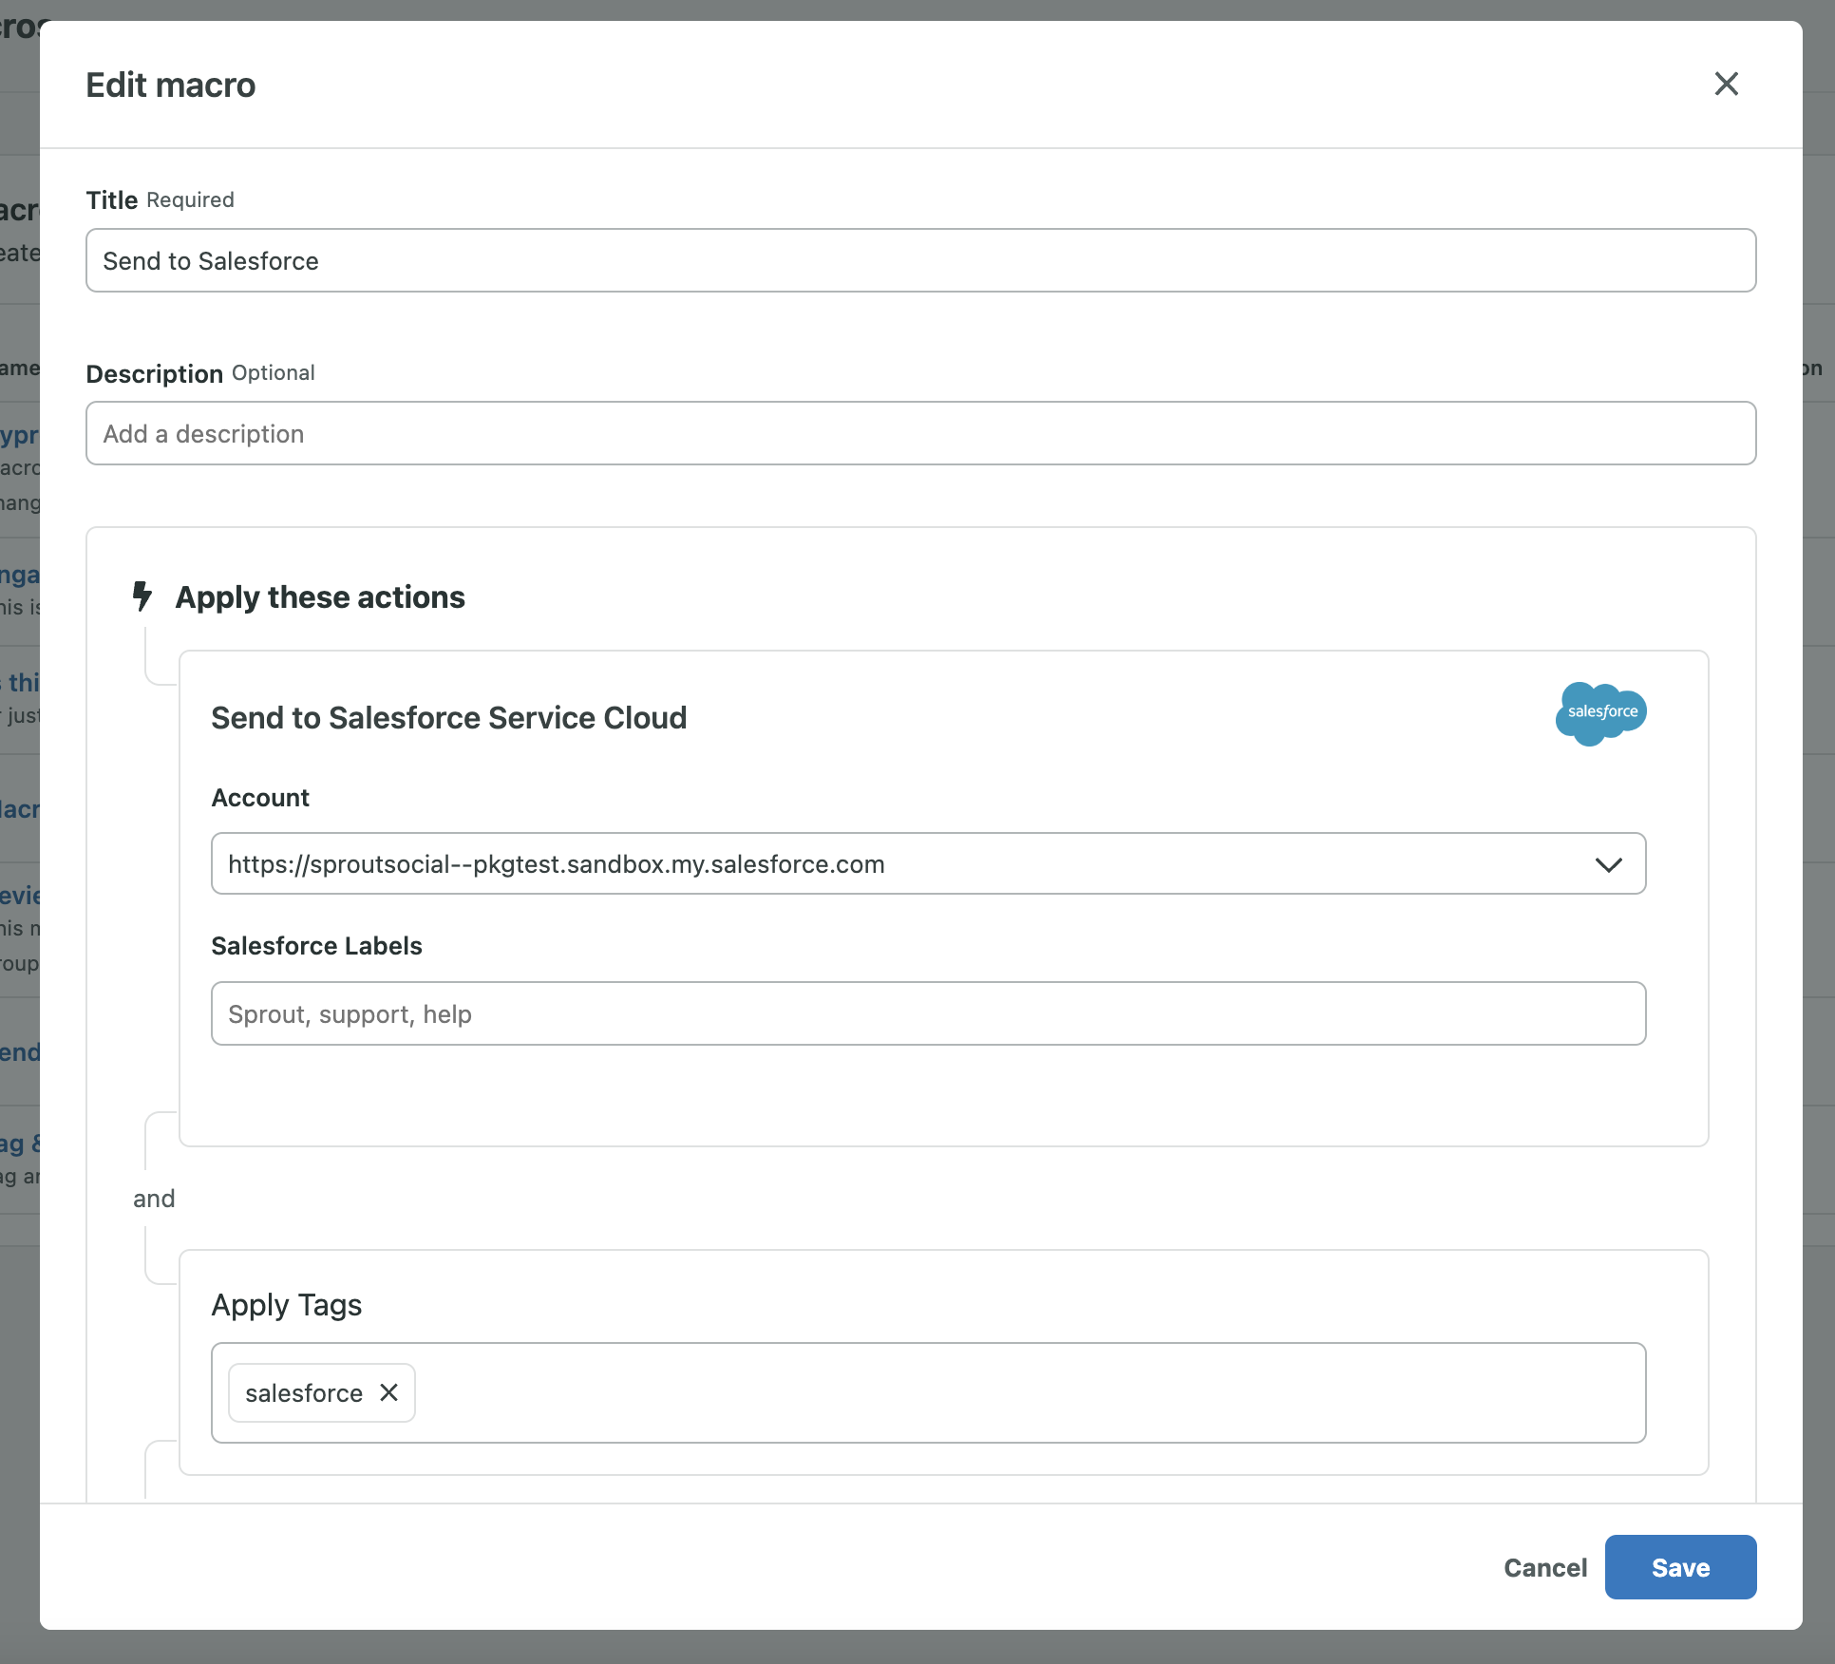The image size is (1835, 1664).
Task: Click the X to dismiss the Edit macro dialog
Action: (1726, 84)
